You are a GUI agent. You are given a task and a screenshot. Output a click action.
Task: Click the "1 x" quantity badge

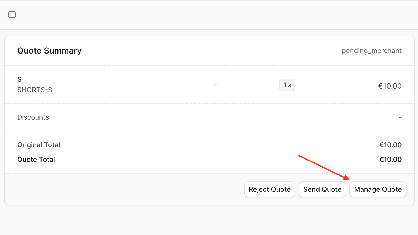click(287, 85)
